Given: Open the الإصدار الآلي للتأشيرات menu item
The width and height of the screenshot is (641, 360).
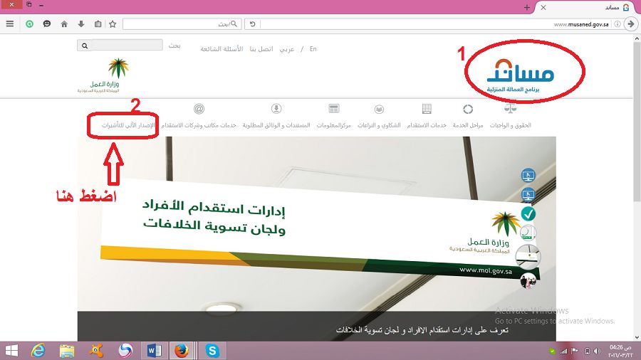Looking at the screenshot, I should click(124, 125).
